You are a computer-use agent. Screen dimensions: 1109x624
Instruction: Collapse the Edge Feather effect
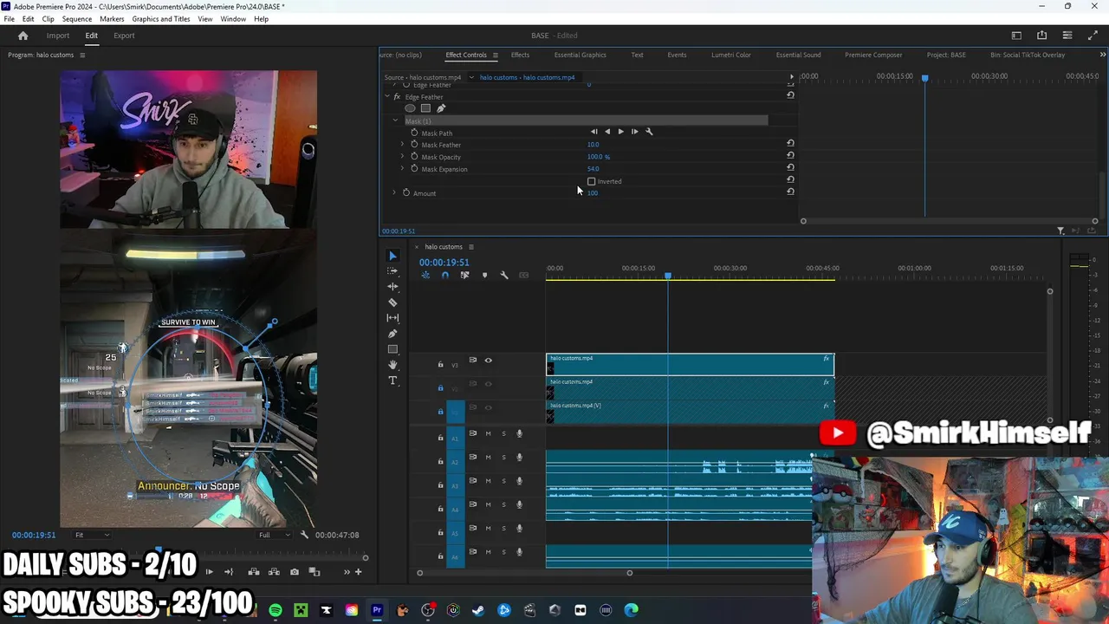tap(386, 96)
